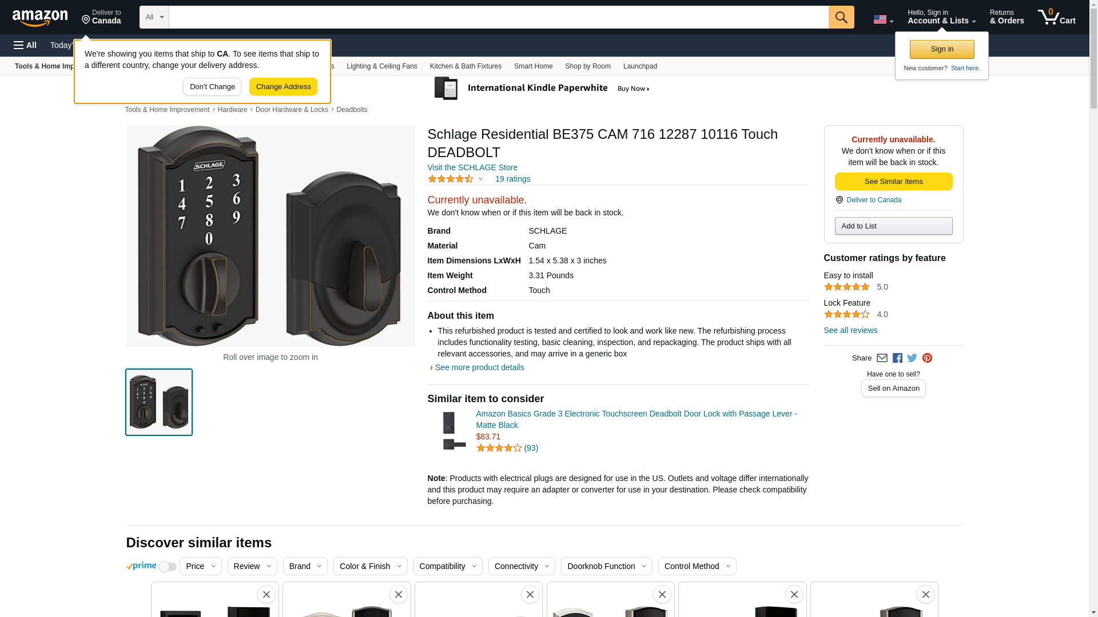Expand the Connectivity filter dropdown

(x=521, y=566)
